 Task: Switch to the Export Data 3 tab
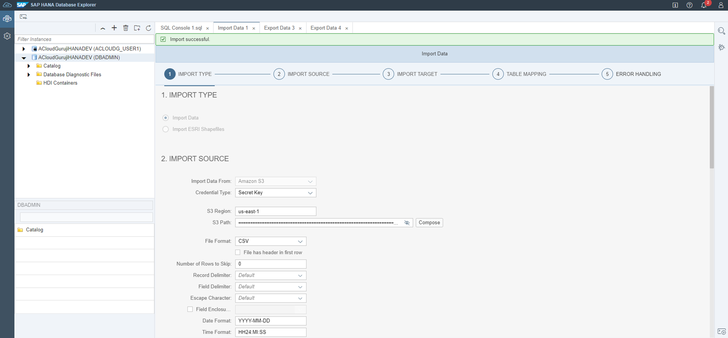279,28
